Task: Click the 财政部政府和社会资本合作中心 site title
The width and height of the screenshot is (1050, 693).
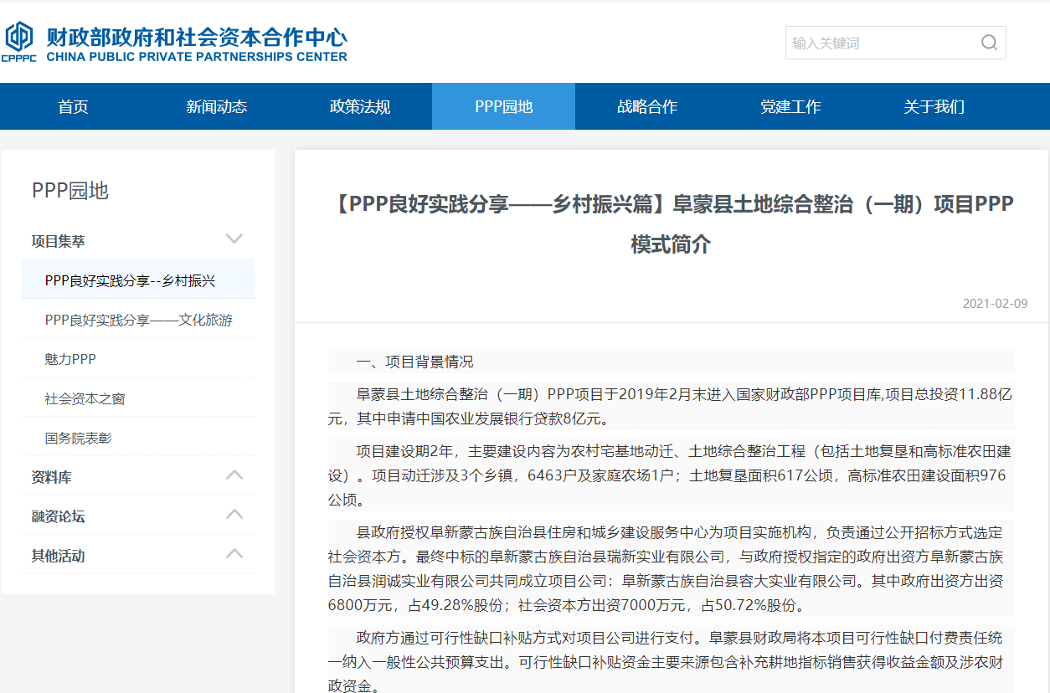Action: pos(197,37)
